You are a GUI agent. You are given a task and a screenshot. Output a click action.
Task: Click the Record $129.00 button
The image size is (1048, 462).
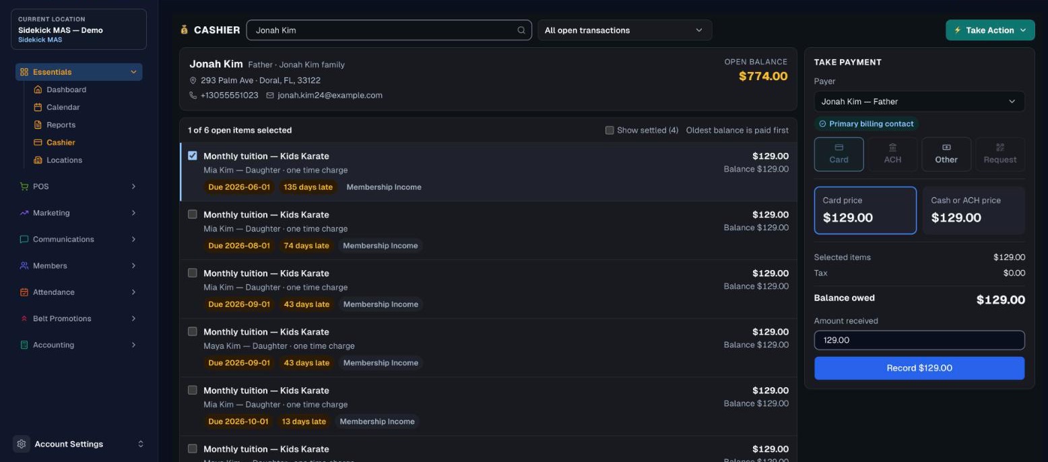[x=919, y=368]
